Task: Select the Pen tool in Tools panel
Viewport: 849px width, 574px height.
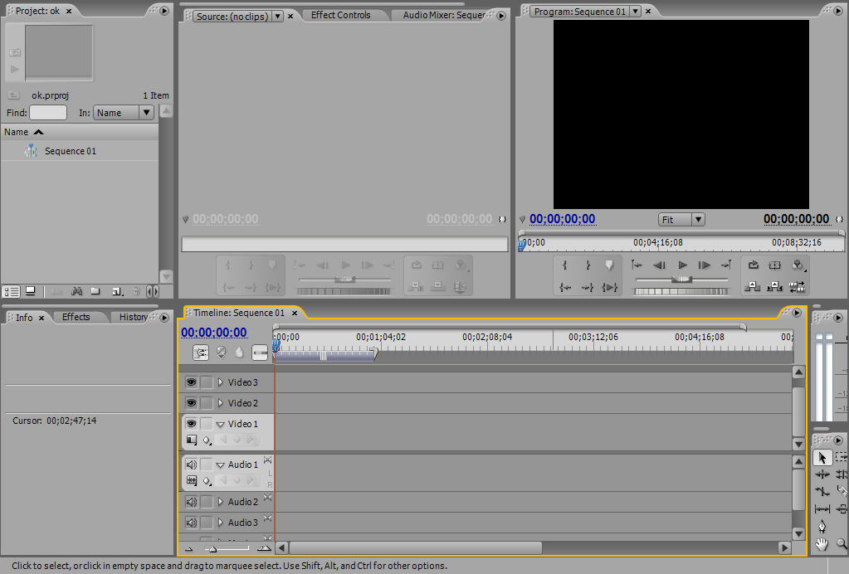Action: tap(822, 527)
